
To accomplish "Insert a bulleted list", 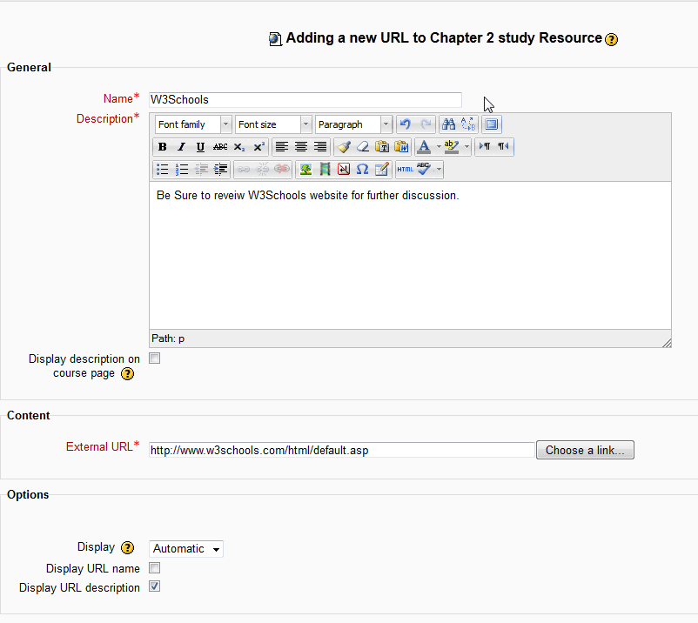I will point(163,170).
